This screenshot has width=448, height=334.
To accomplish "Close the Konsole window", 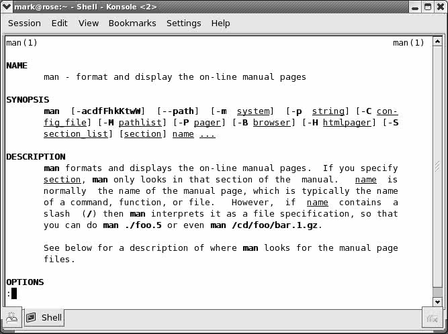I will [x=441, y=7].
